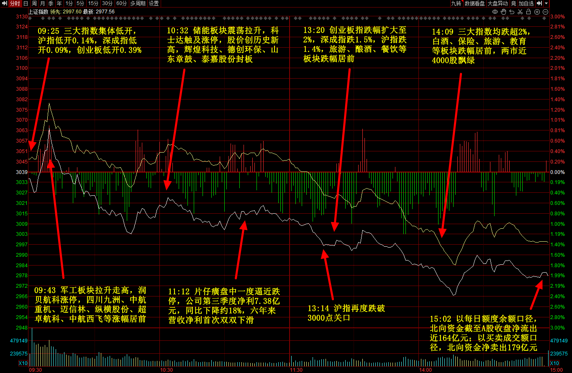Click the 九转 indicator button

coord(456,3)
